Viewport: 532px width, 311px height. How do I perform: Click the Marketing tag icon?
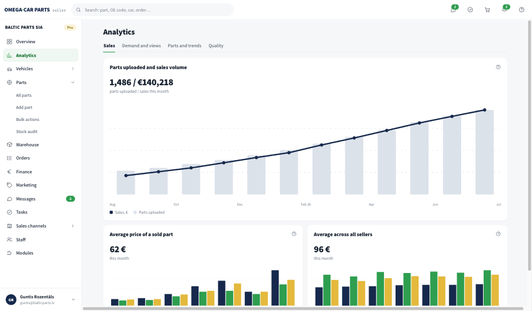pos(9,185)
